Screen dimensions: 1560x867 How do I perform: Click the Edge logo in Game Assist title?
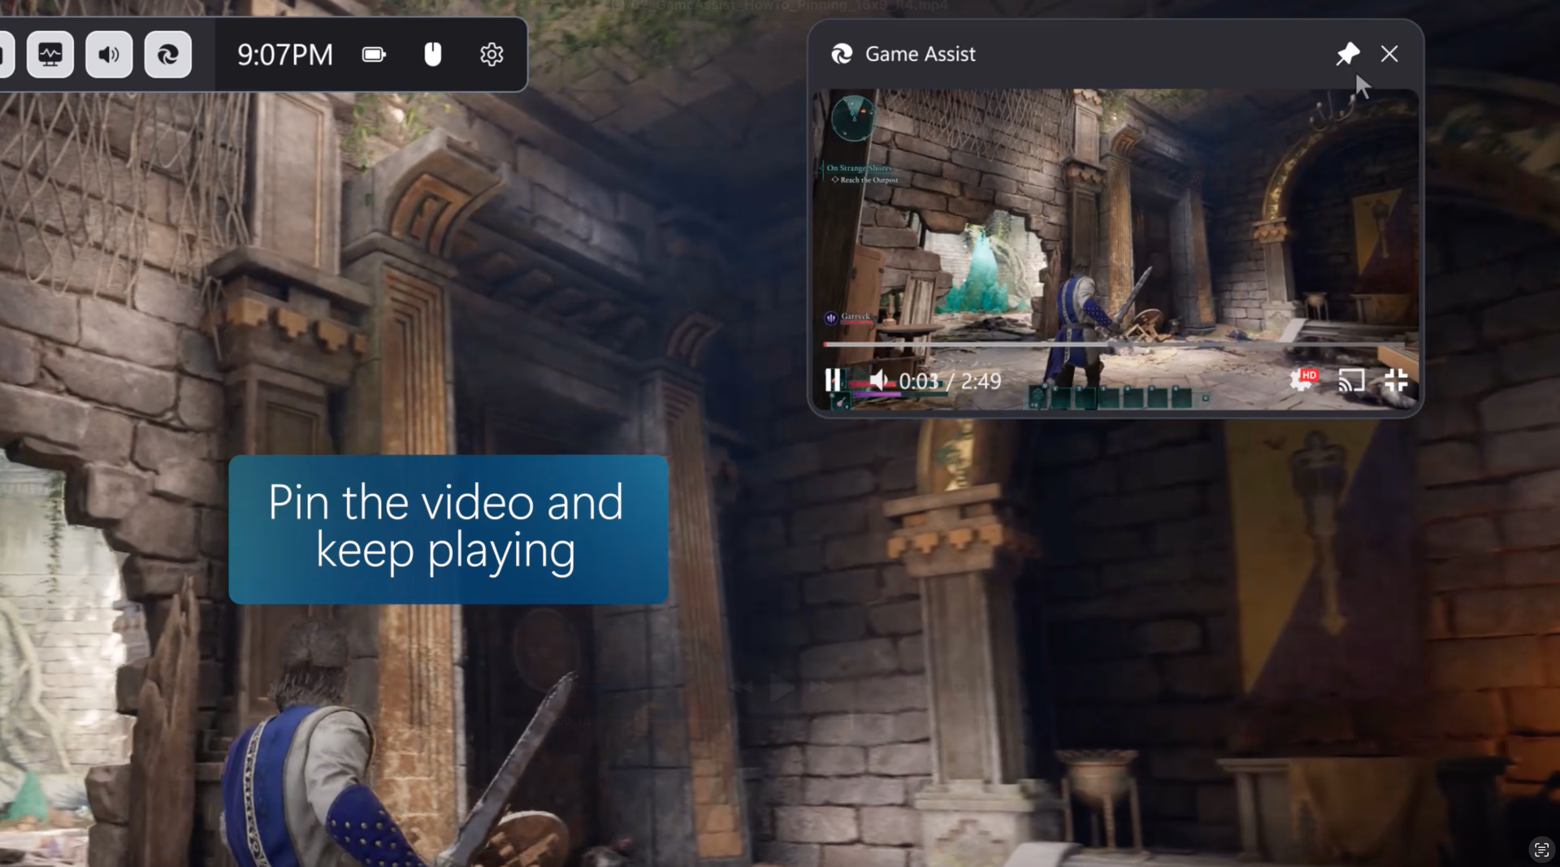point(842,54)
